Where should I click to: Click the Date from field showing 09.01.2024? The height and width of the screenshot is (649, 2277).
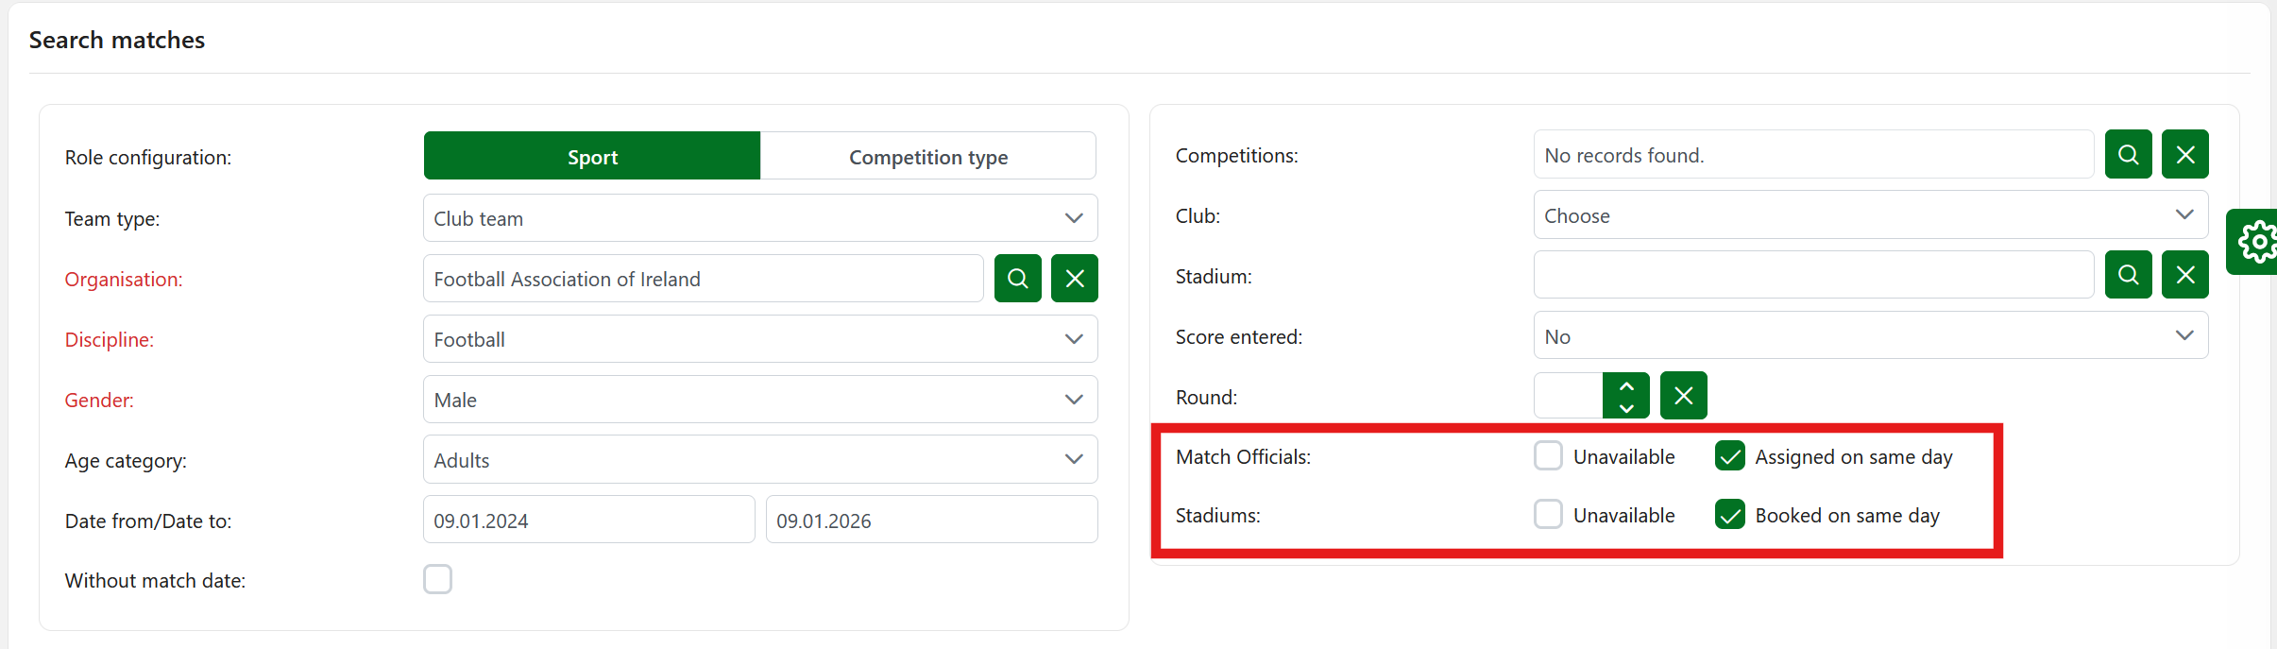pyautogui.click(x=588, y=521)
